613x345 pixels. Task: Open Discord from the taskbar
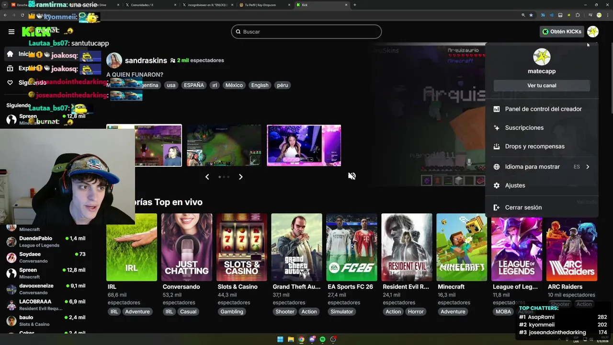tap(312, 339)
